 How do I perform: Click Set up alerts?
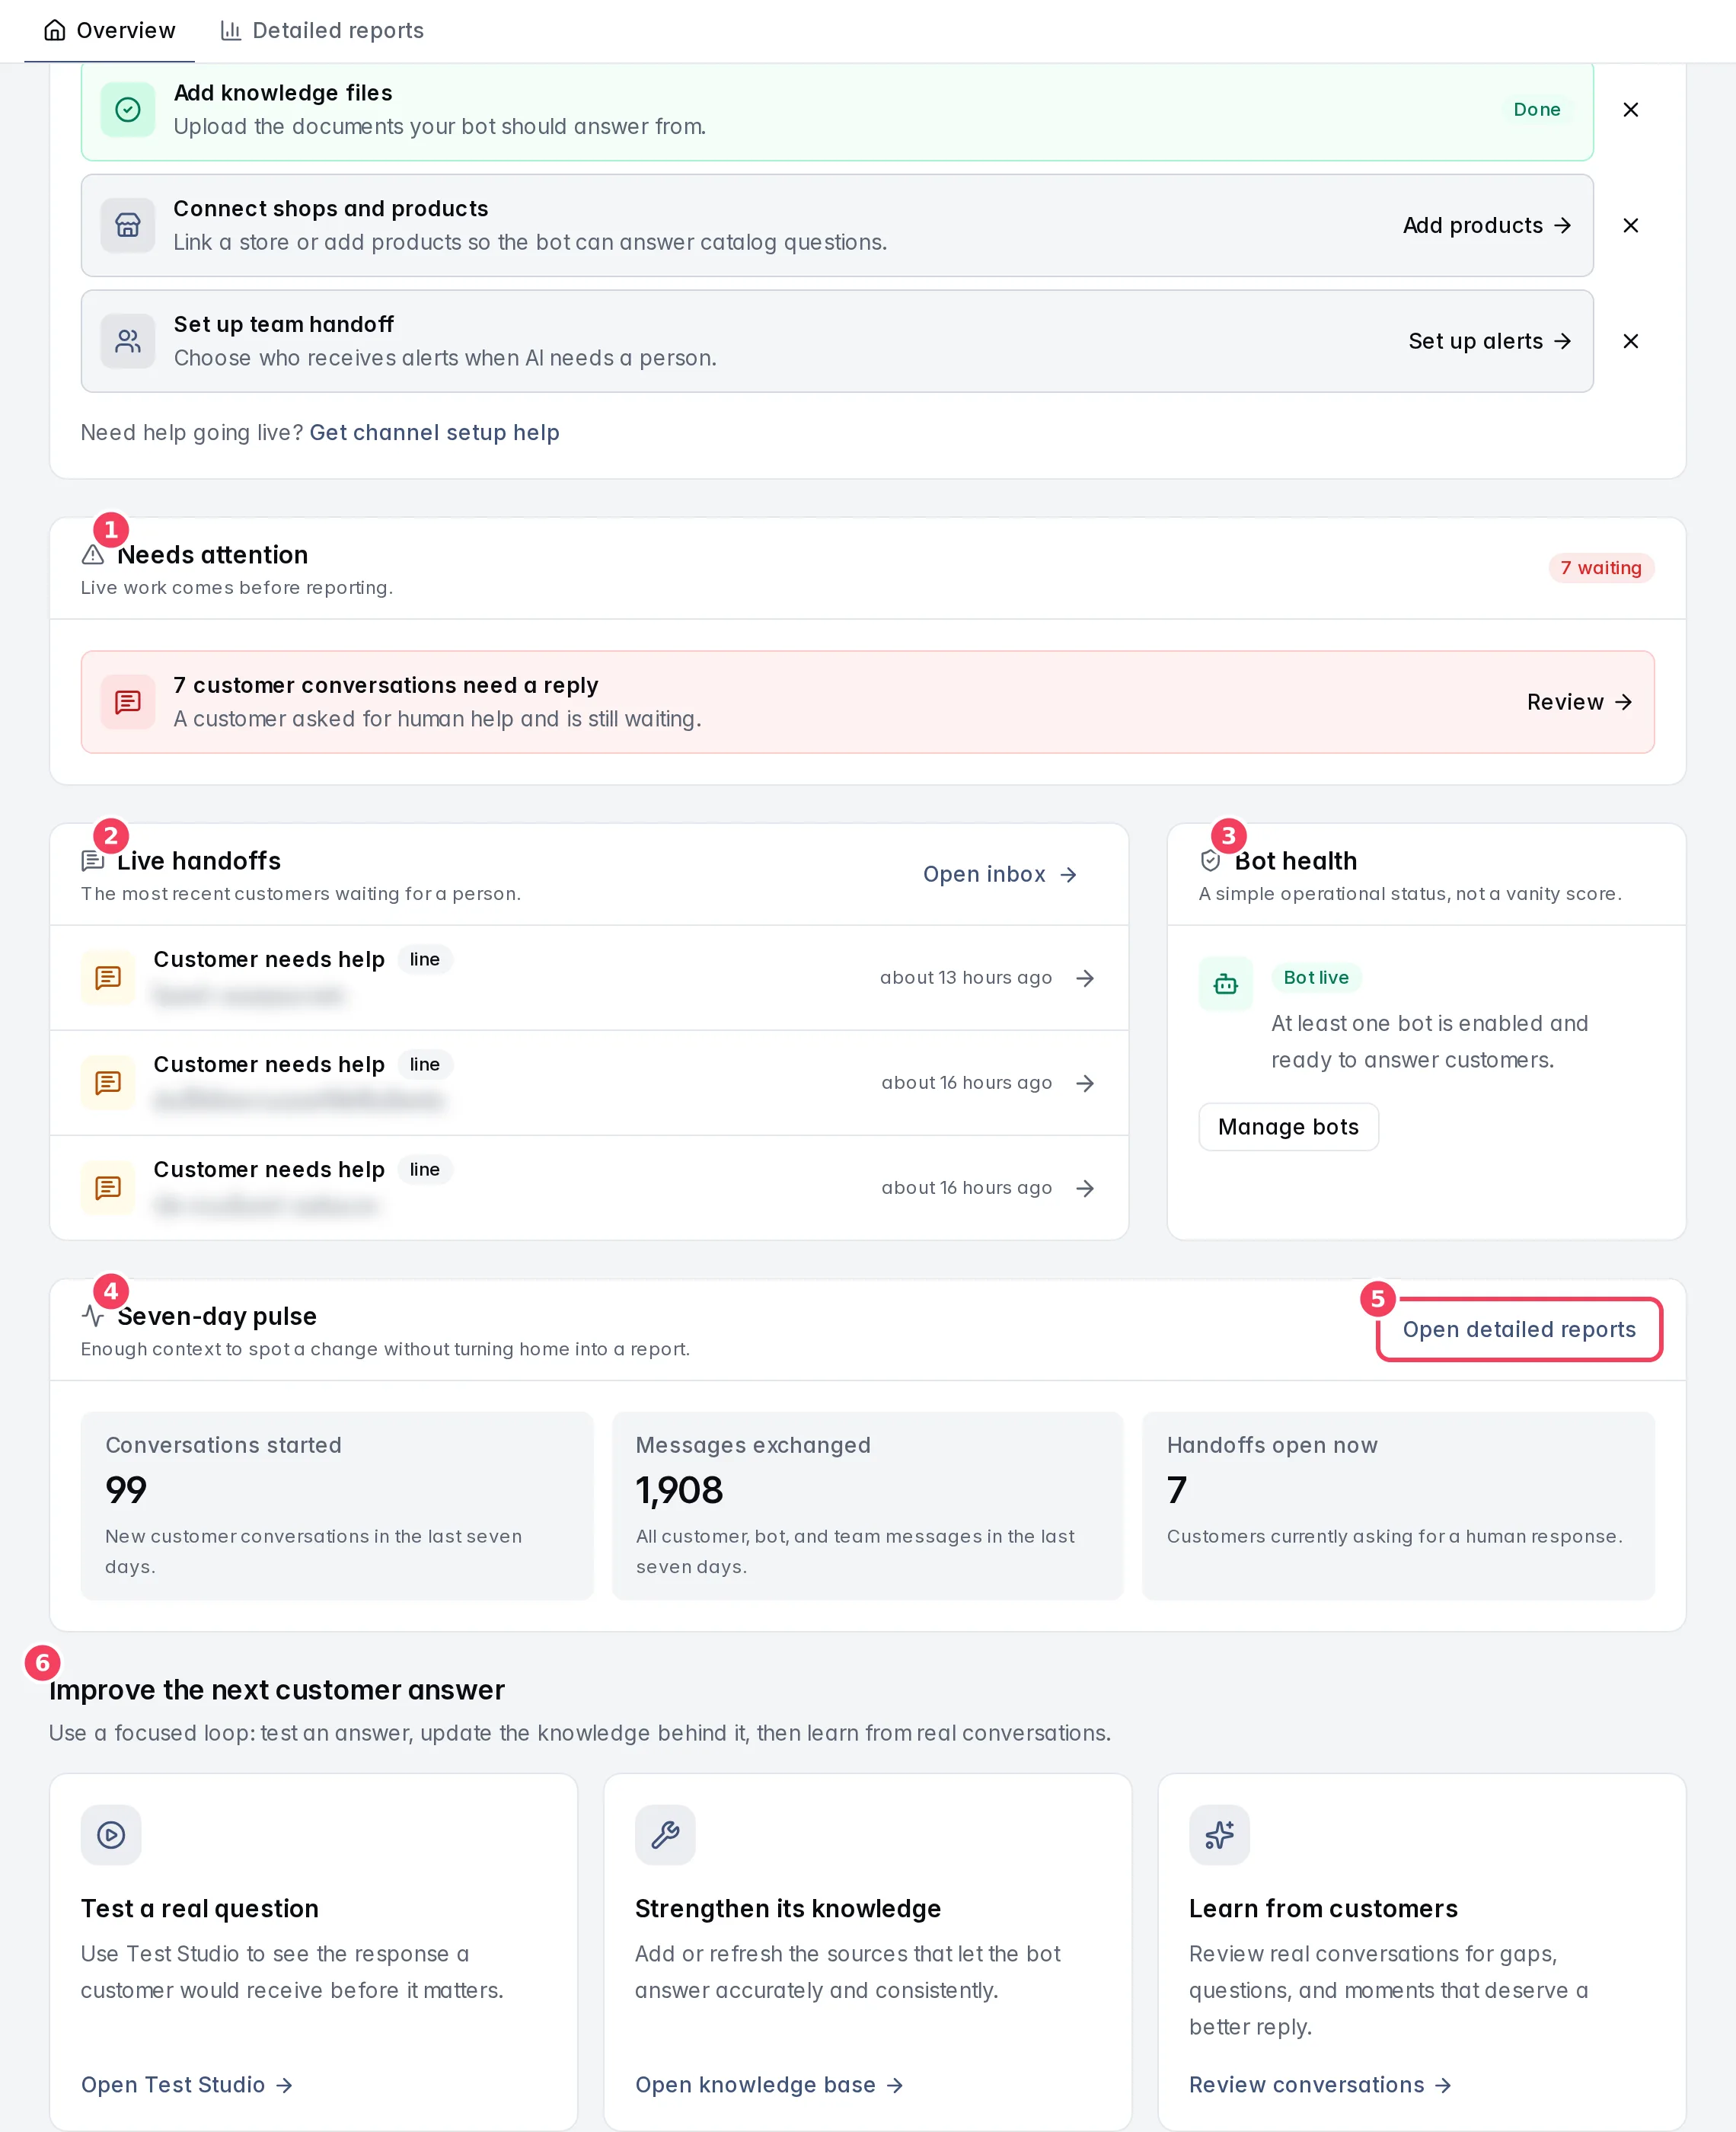1489,341
